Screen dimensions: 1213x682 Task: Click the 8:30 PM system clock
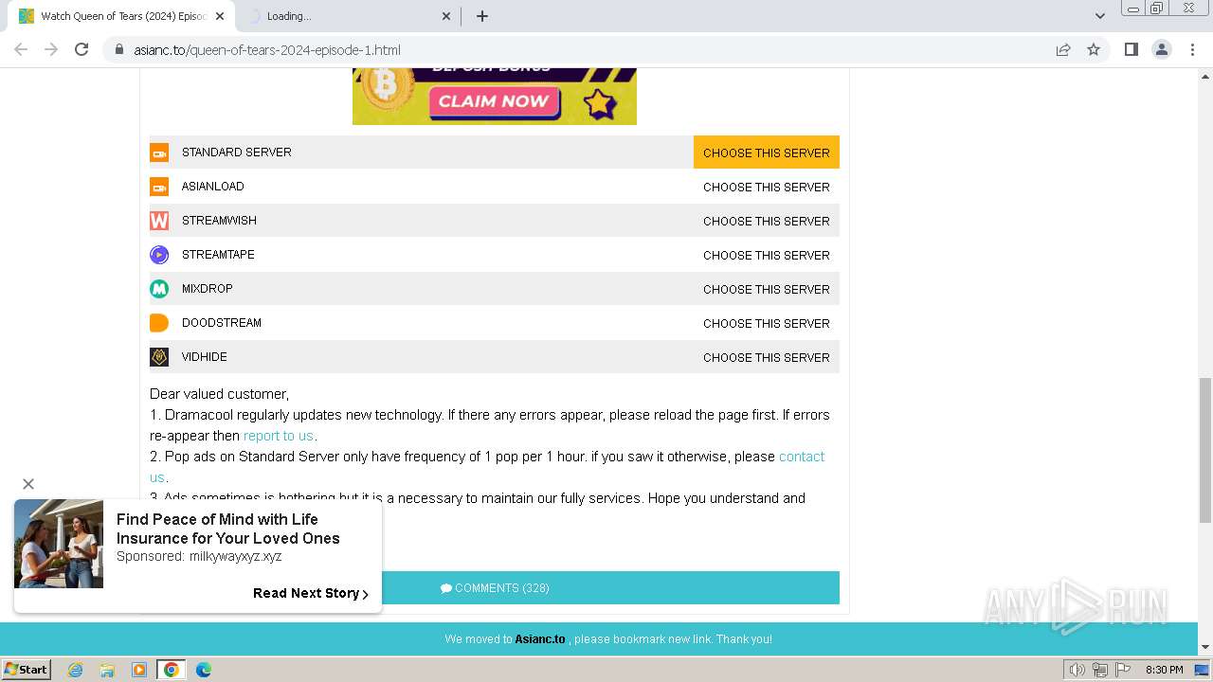click(1165, 670)
